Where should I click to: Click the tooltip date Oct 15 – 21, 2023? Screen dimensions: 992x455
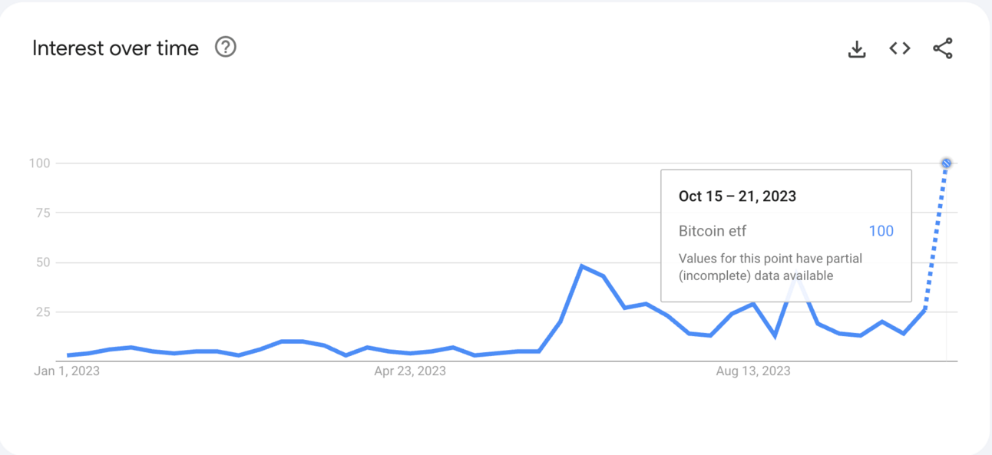point(737,196)
